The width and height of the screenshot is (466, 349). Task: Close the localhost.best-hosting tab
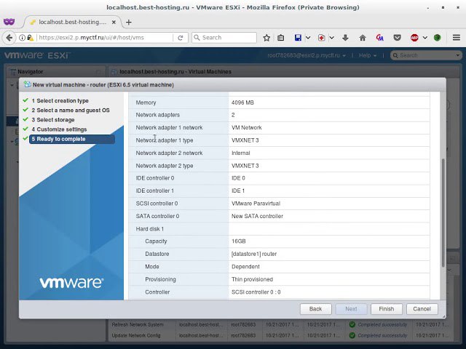pos(114,23)
